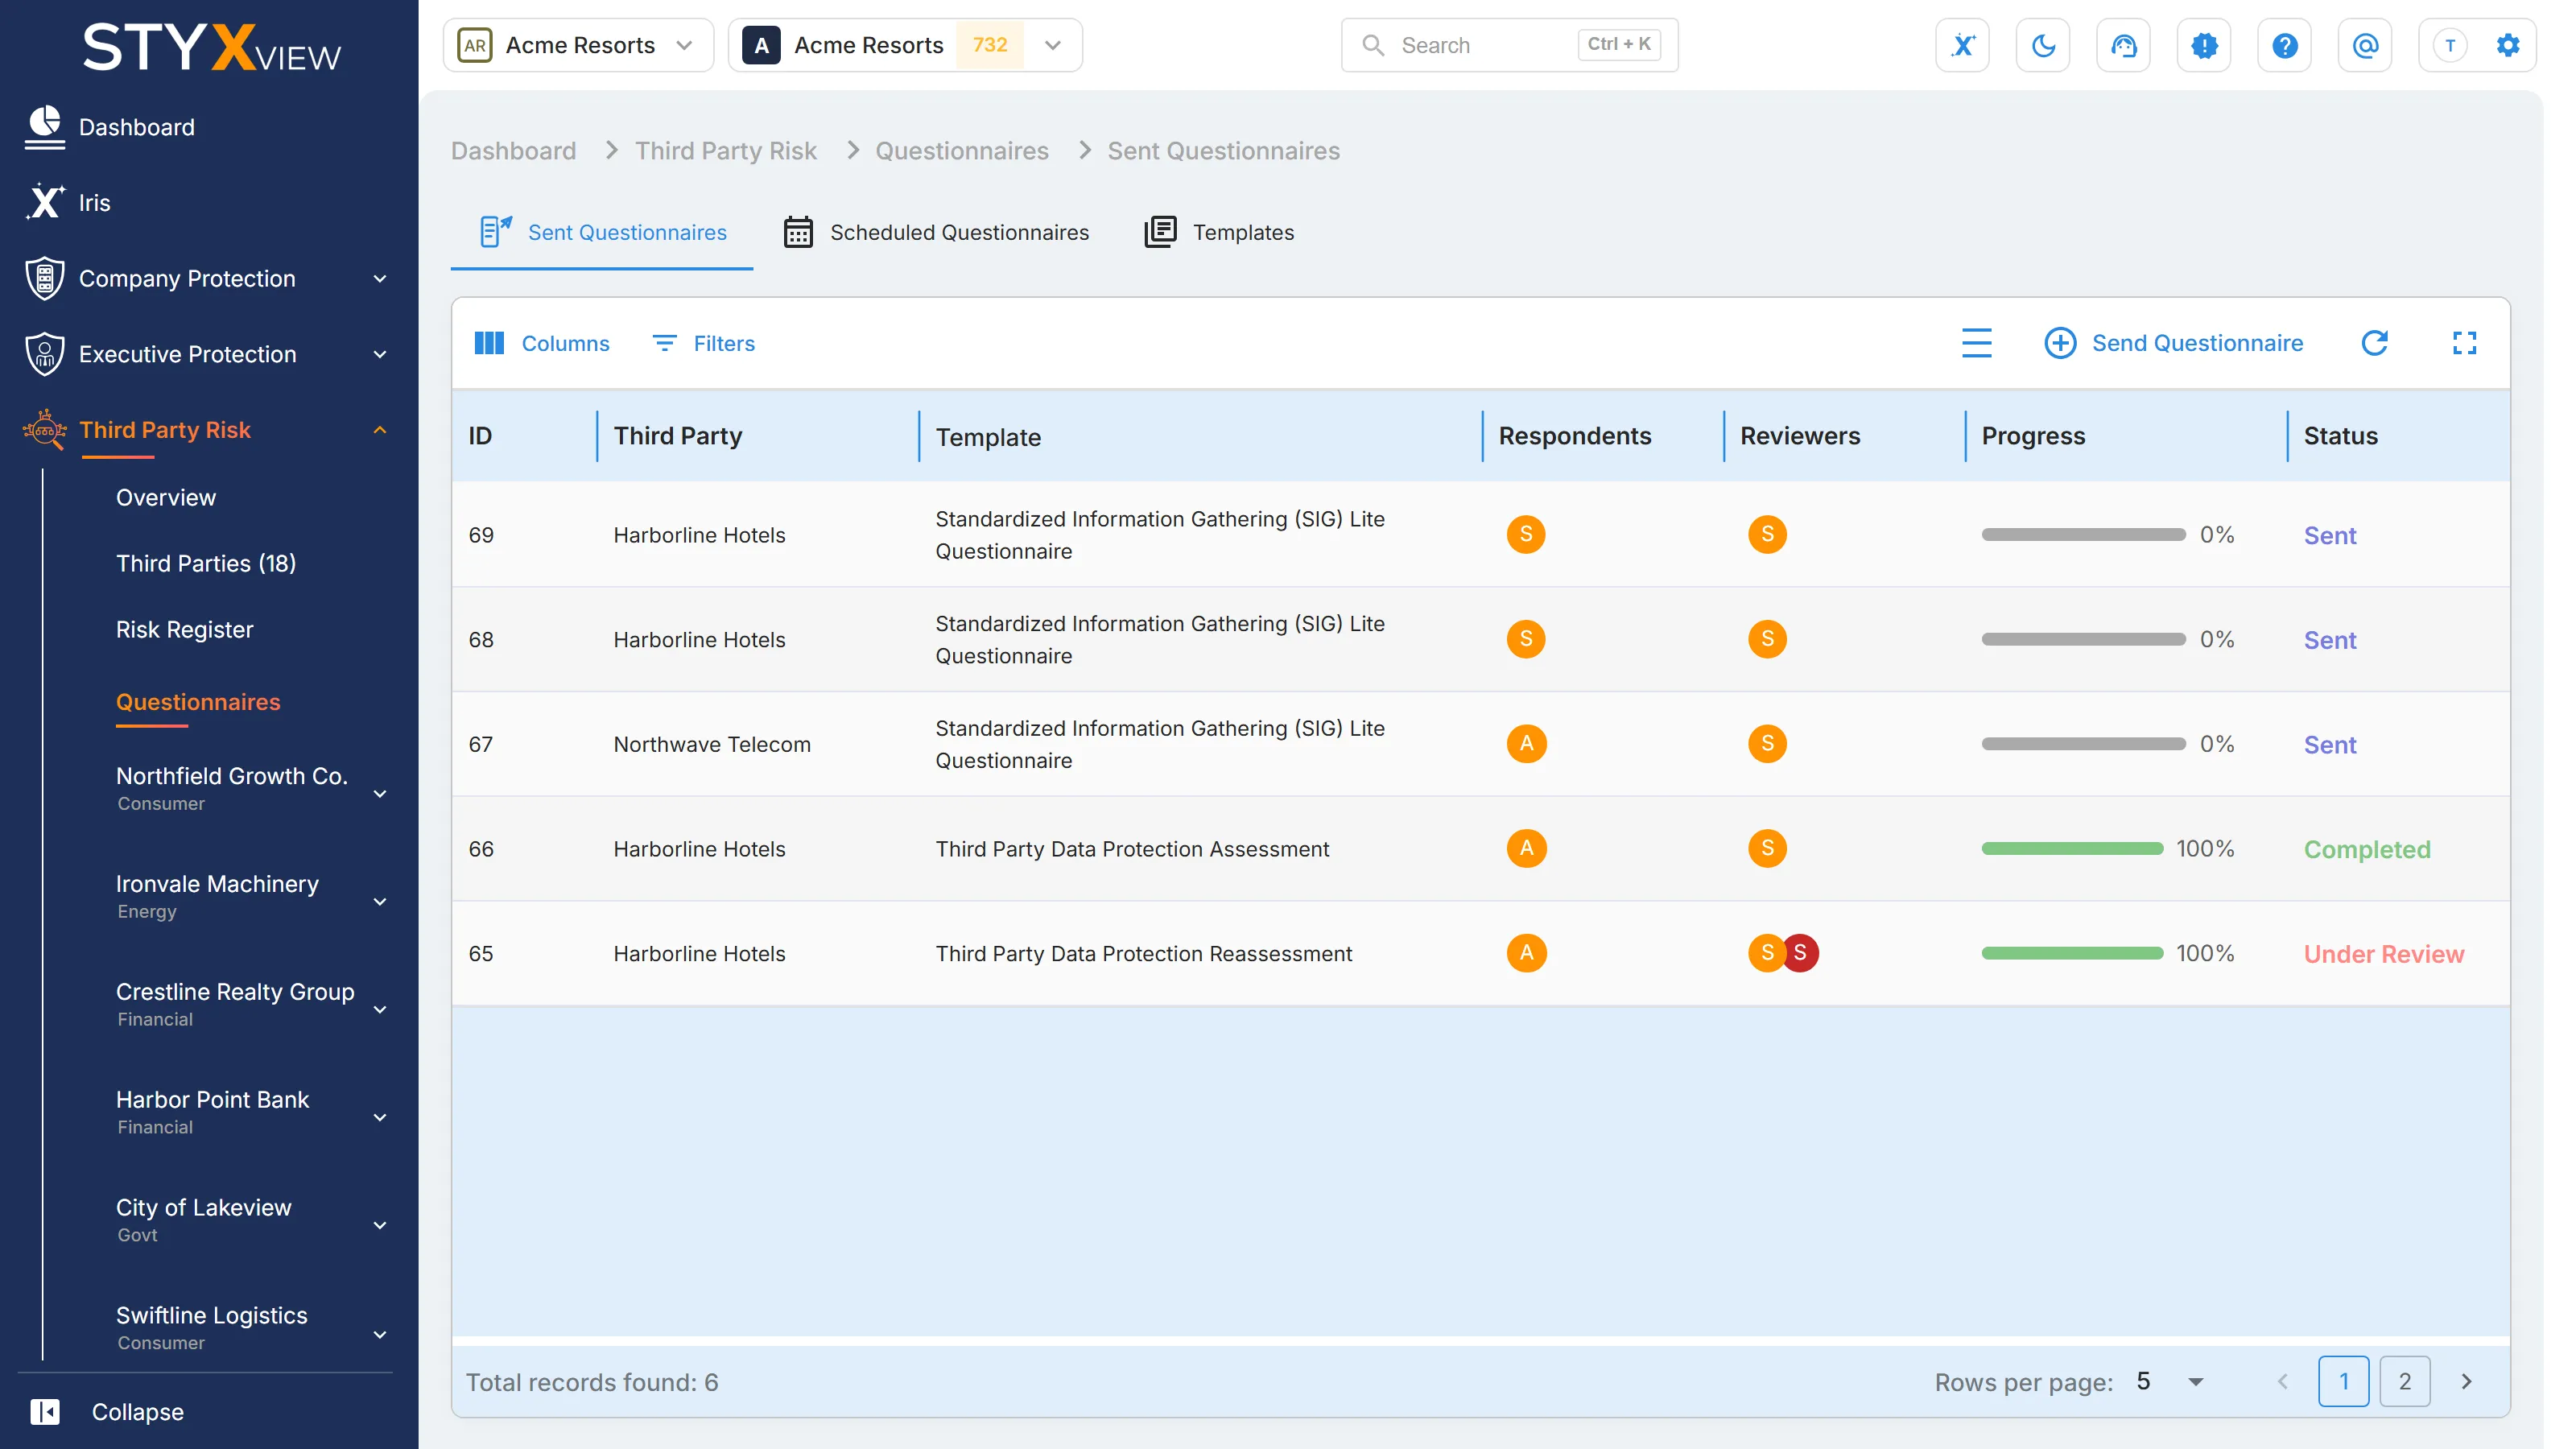Click reviewer avatar S in row 68

point(1767,639)
